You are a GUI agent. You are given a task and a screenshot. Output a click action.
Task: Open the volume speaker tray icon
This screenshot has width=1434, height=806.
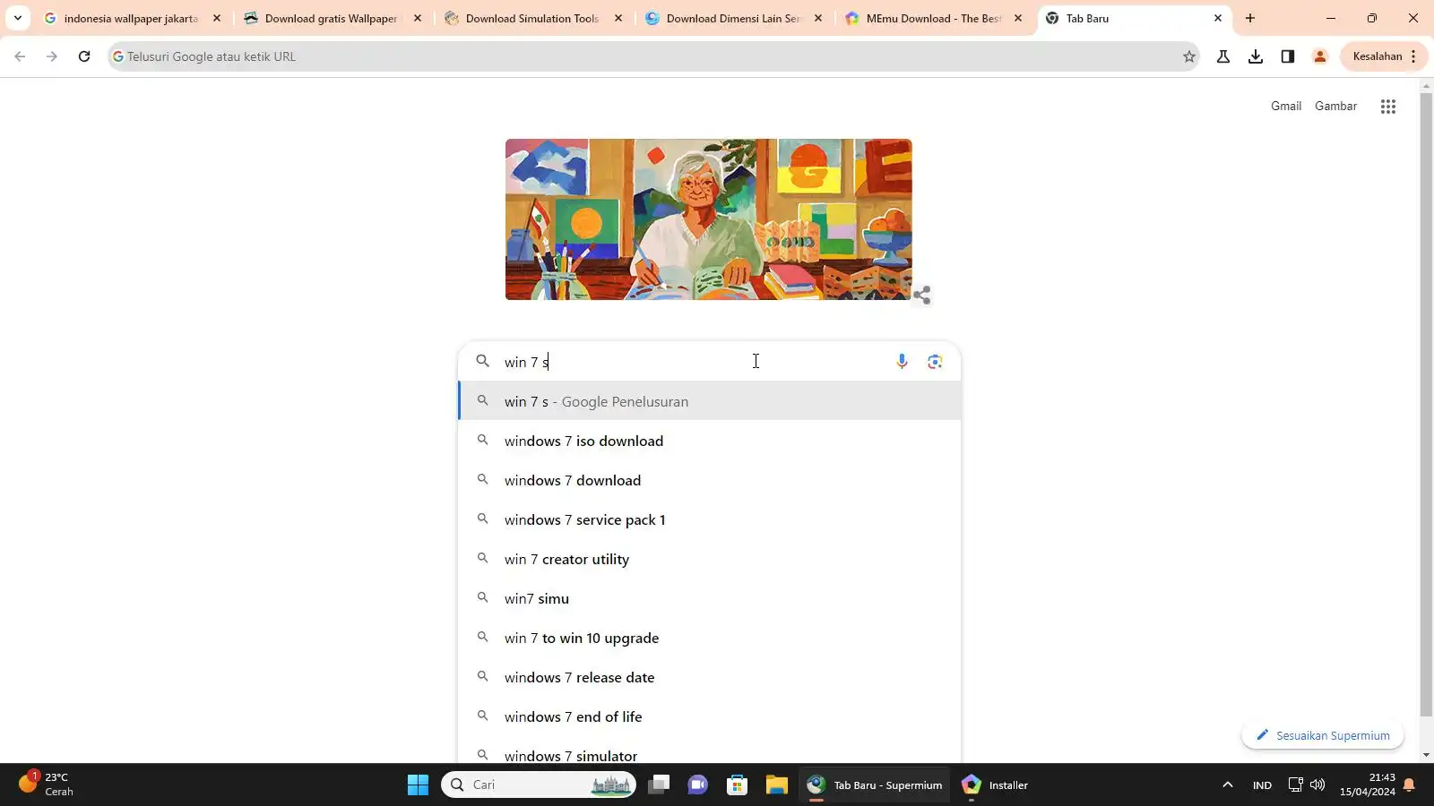(1317, 785)
